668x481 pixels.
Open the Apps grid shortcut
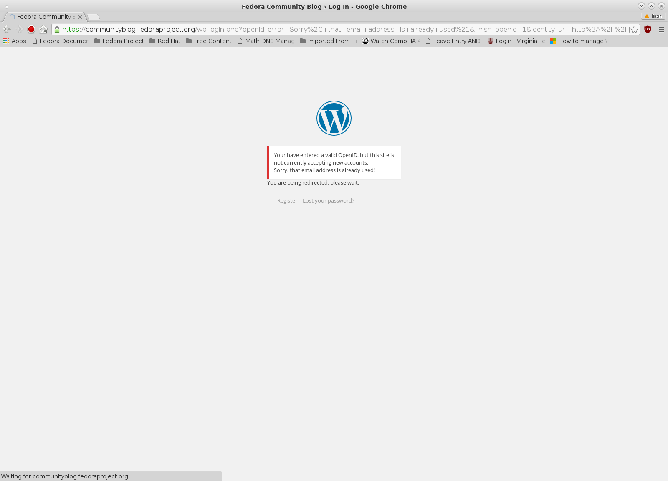15,41
